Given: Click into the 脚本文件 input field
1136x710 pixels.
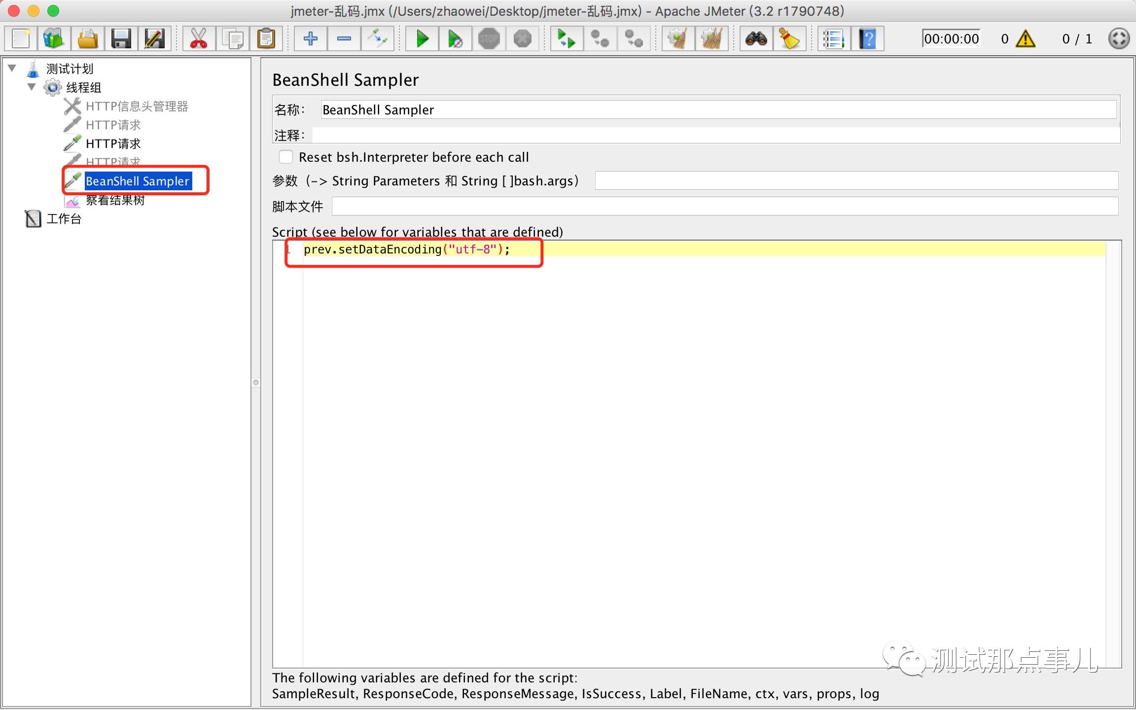Looking at the screenshot, I should point(724,206).
